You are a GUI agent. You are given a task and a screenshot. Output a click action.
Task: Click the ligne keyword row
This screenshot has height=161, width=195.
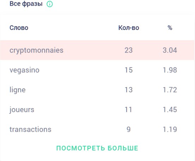[x=97, y=90]
